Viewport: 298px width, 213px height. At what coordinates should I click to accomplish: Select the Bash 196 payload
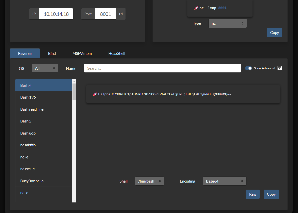(43, 97)
